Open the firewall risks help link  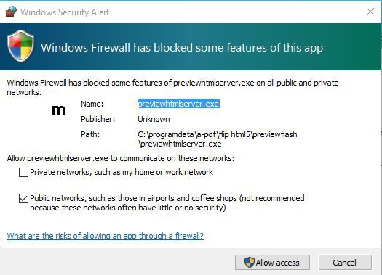[106, 236]
